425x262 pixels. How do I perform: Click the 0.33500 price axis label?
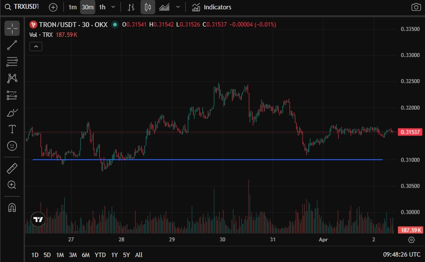click(410, 29)
